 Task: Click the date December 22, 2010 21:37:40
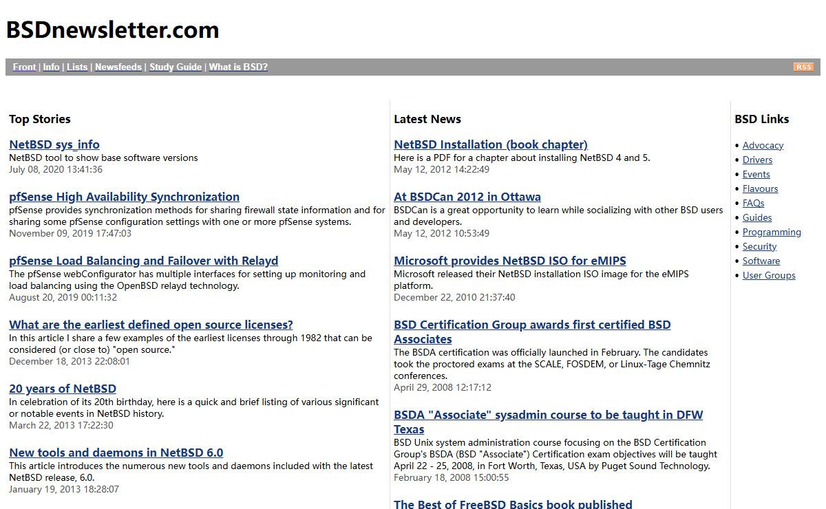(x=454, y=297)
